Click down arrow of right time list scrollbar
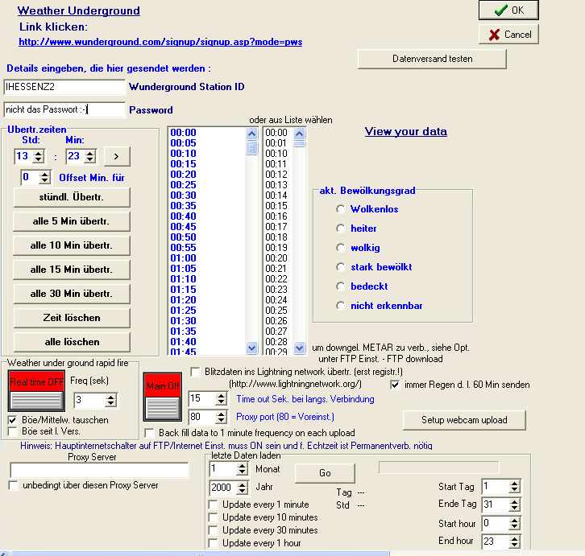This screenshot has height=556, width=585. (x=300, y=348)
